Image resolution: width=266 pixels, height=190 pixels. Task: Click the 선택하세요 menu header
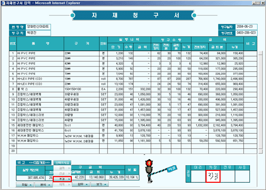point(62,163)
